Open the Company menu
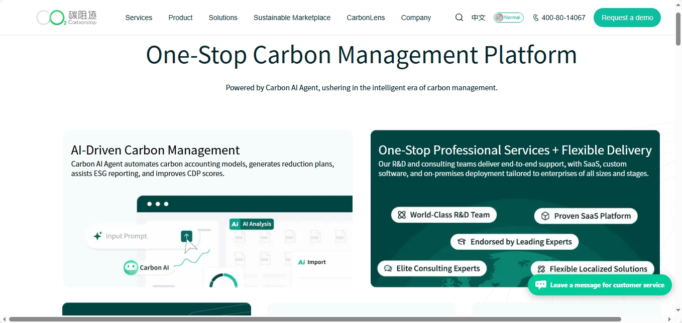The image size is (682, 323). tap(416, 18)
